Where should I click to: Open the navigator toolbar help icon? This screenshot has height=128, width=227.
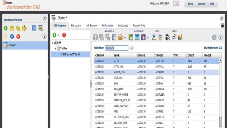[221, 37]
